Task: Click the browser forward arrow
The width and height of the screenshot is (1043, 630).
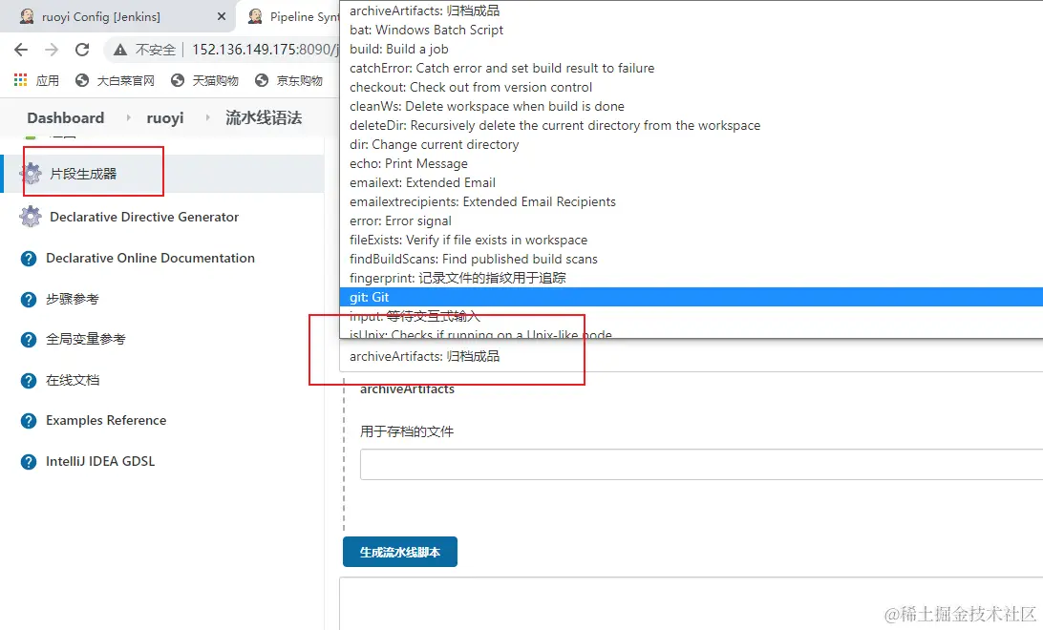Action: pos(52,50)
